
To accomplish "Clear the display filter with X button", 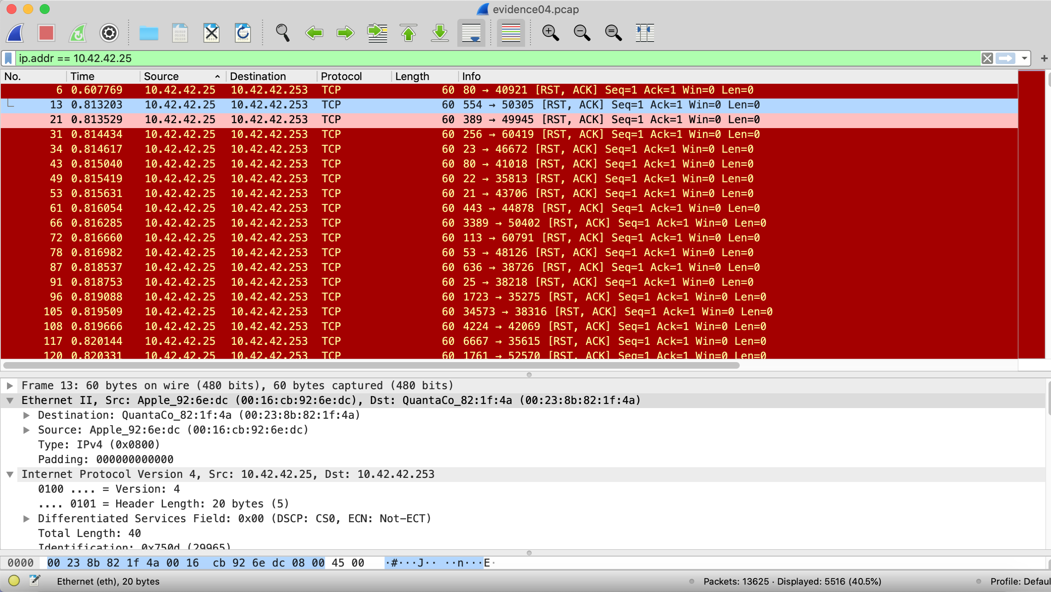I will coord(987,58).
